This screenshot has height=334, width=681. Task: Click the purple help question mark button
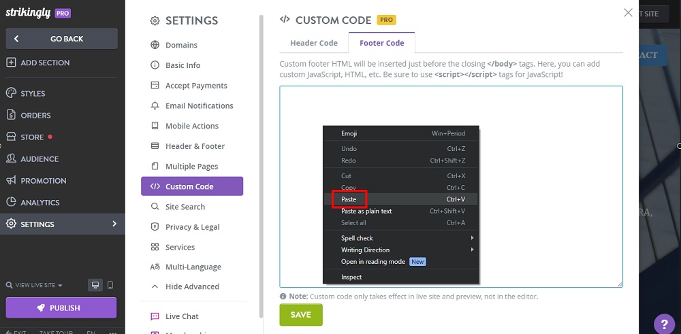[x=664, y=324]
